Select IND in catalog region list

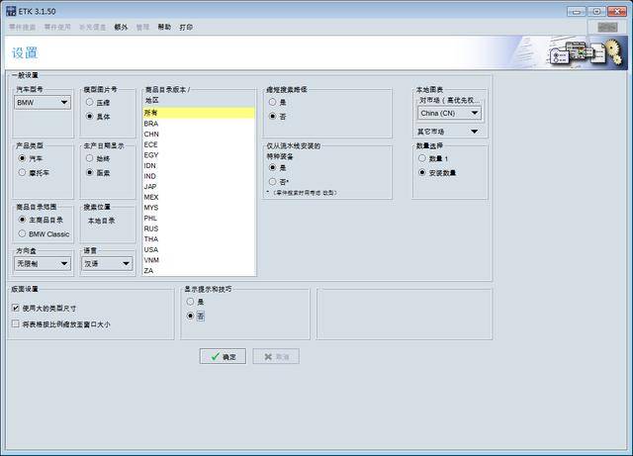pyautogui.click(x=199, y=176)
